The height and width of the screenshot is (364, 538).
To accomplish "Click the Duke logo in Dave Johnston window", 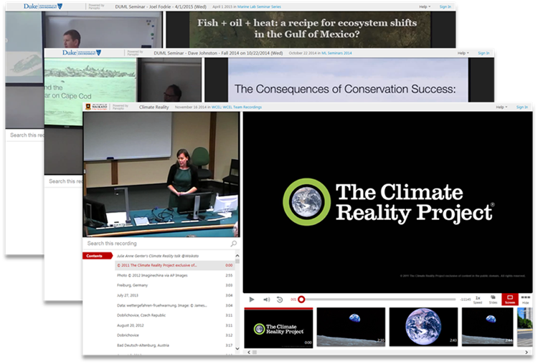I will click(x=82, y=52).
